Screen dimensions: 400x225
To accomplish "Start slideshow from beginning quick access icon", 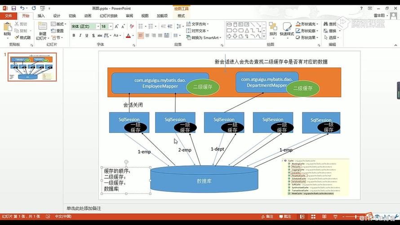I will 43,9.
